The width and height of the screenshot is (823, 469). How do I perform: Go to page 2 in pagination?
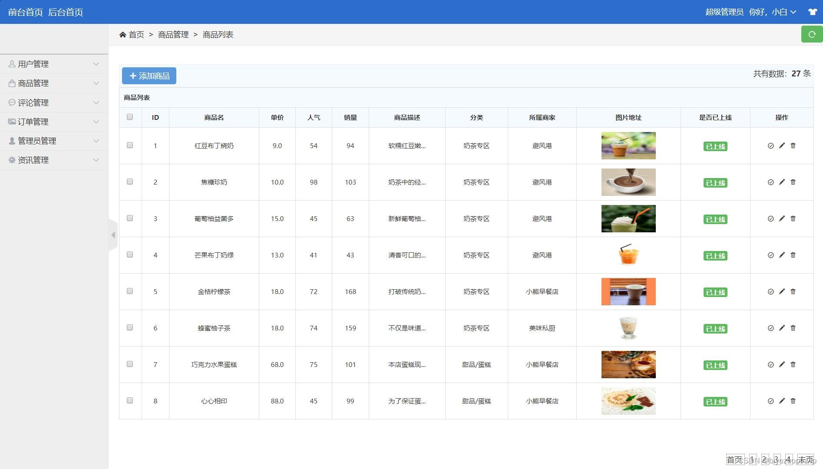point(765,459)
